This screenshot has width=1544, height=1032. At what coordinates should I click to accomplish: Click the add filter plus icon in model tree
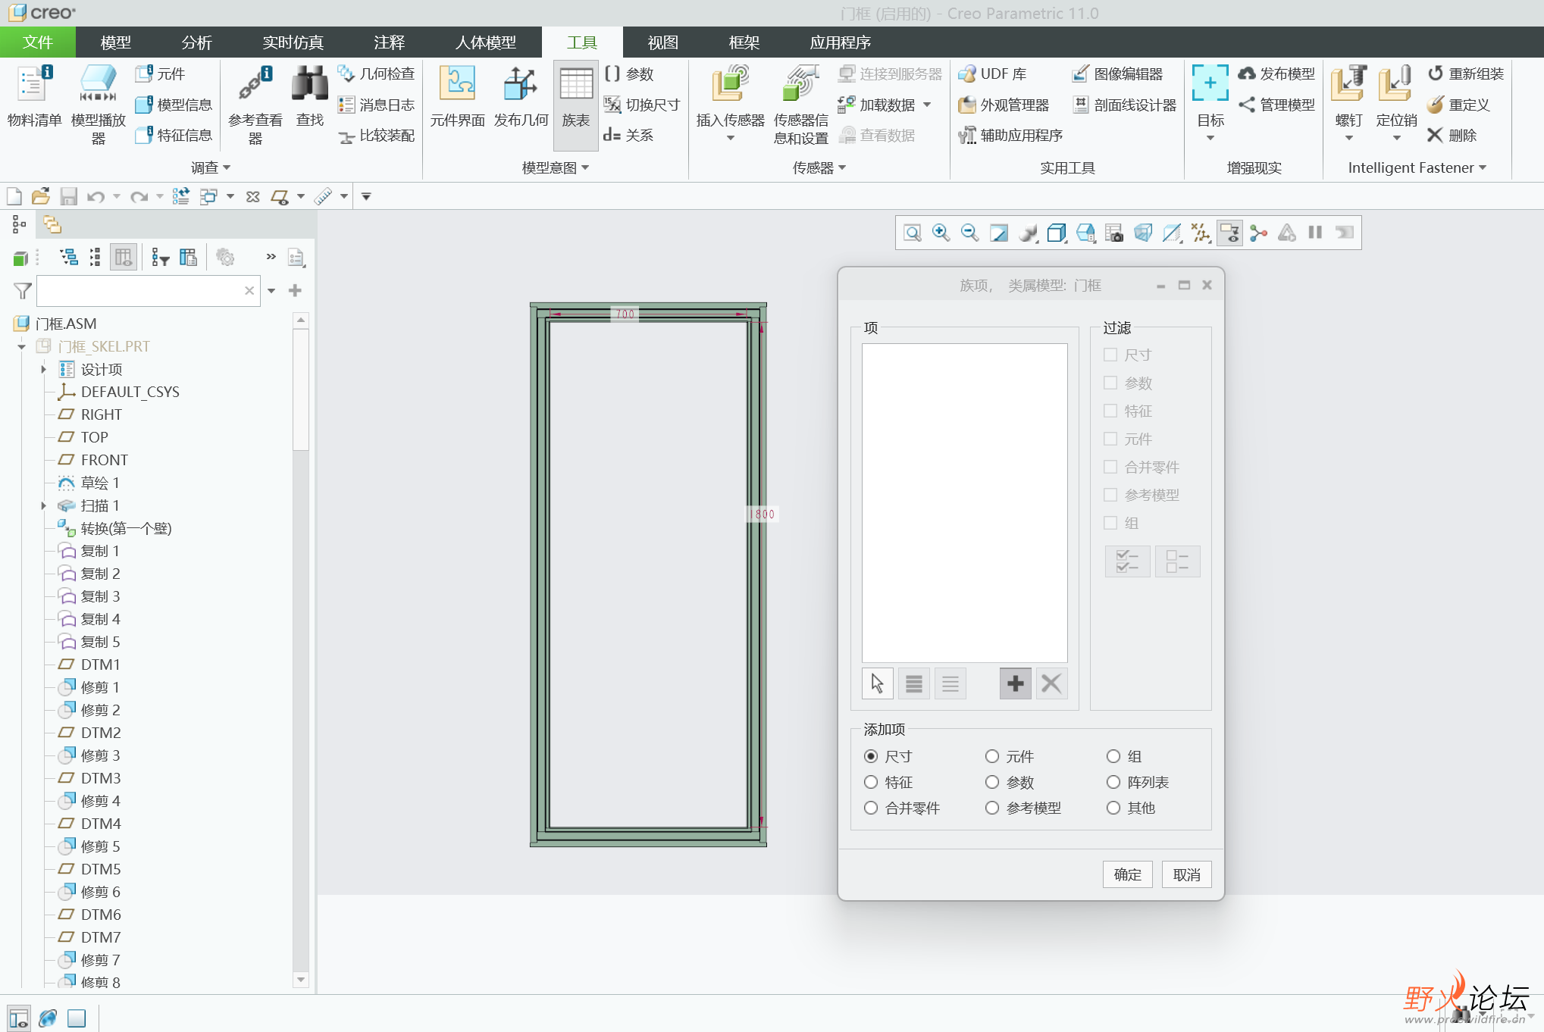pyautogui.click(x=296, y=290)
